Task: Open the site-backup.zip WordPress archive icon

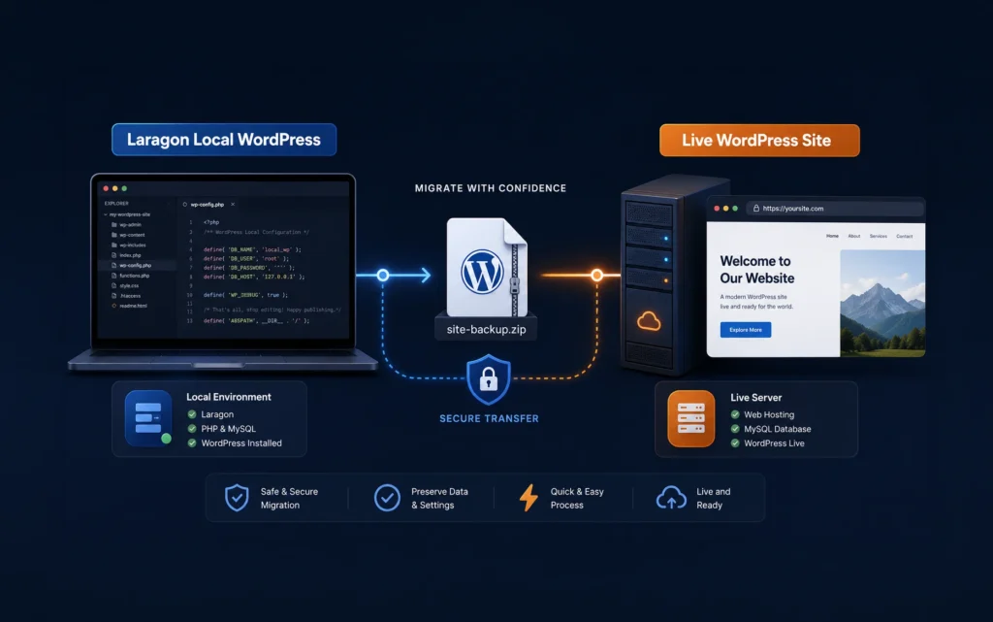Action: pyautogui.click(x=487, y=267)
